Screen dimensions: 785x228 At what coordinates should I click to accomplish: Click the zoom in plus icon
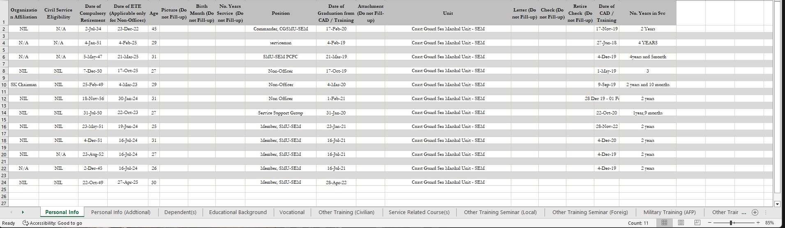coord(758,223)
